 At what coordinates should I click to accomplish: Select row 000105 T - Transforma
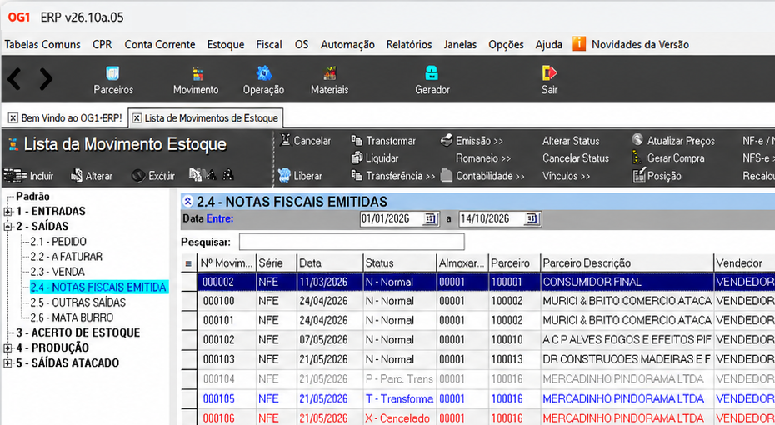coord(478,399)
